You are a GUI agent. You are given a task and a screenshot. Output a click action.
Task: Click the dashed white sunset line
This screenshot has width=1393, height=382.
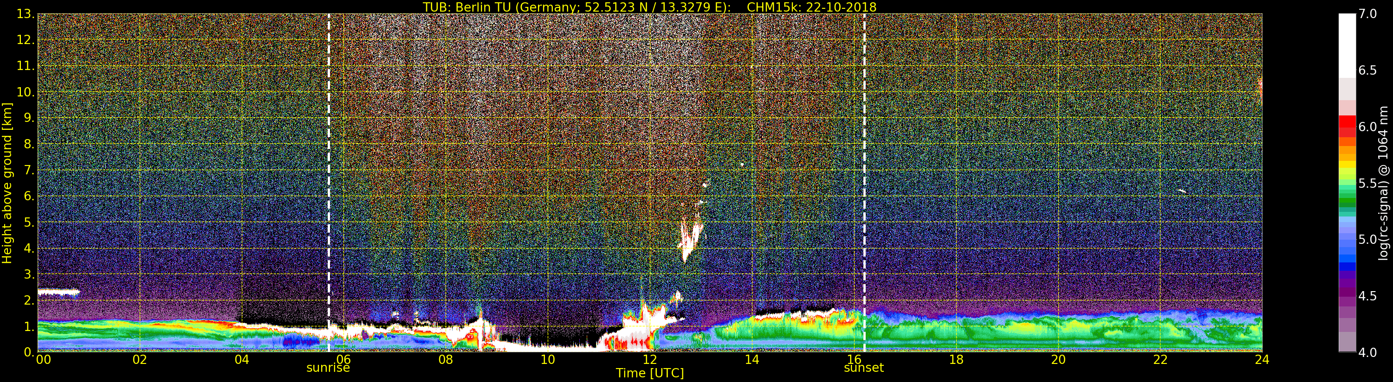[864, 183]
